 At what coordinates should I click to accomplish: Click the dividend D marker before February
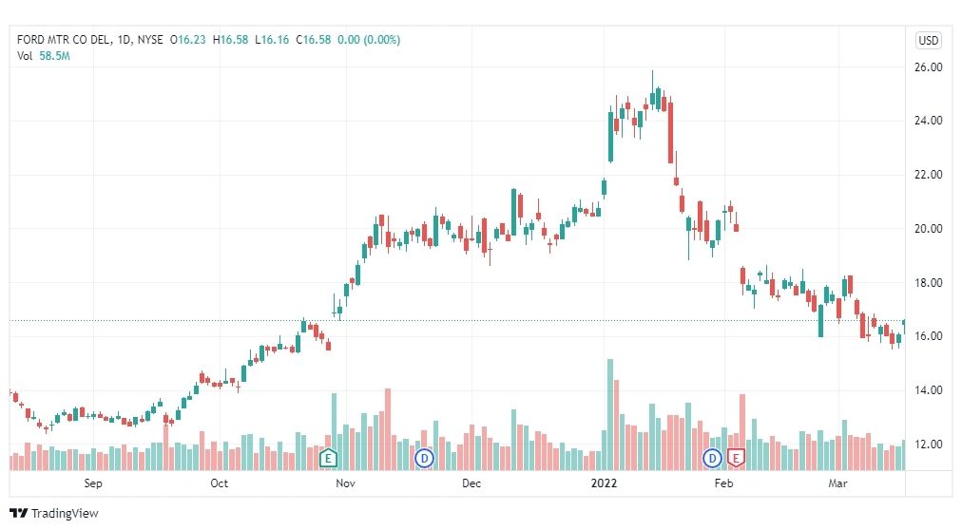point(712,458)
